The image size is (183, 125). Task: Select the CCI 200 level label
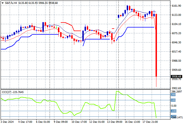(x=173, y=95)
